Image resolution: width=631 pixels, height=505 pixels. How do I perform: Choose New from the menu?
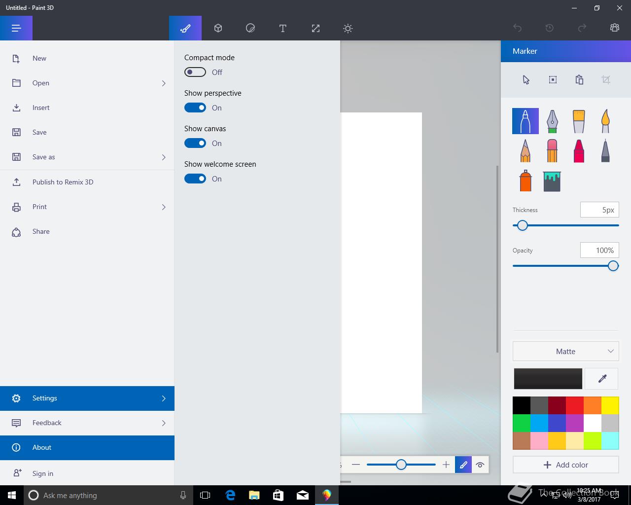point(87,58)
